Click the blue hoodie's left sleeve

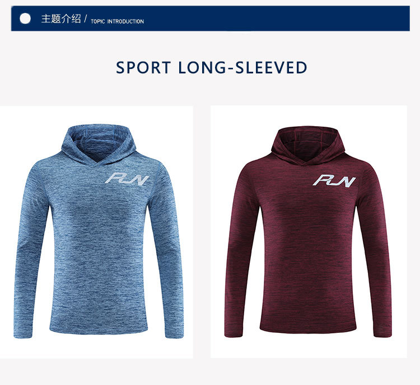click(x=30, y=249)
